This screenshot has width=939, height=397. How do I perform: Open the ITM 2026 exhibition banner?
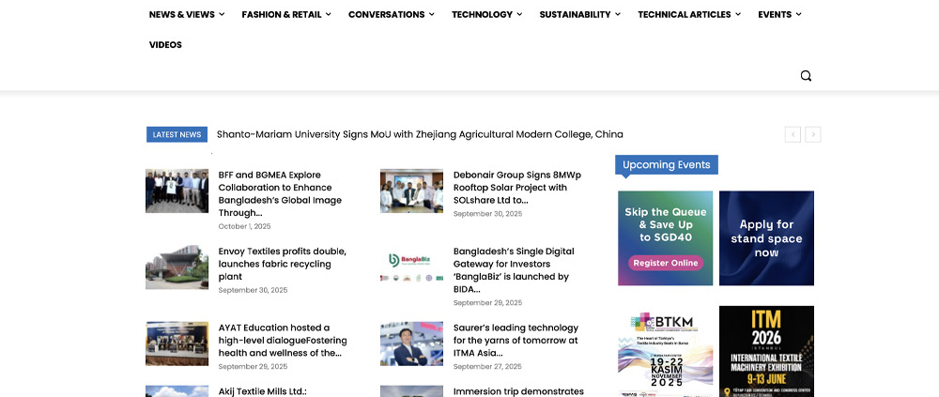click(766, 351)
